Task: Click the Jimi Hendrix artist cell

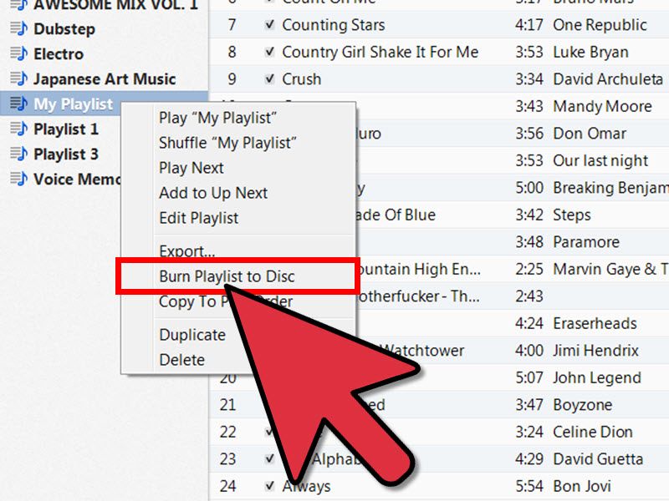Action: (595, 351)
